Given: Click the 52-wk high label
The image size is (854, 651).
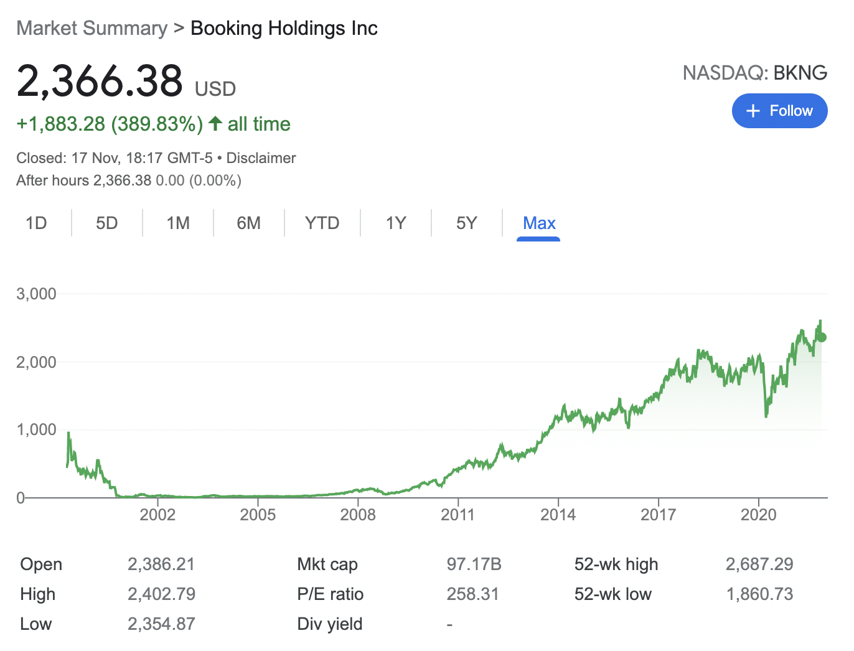Looking at the screenshot, I should click(616, 564).
